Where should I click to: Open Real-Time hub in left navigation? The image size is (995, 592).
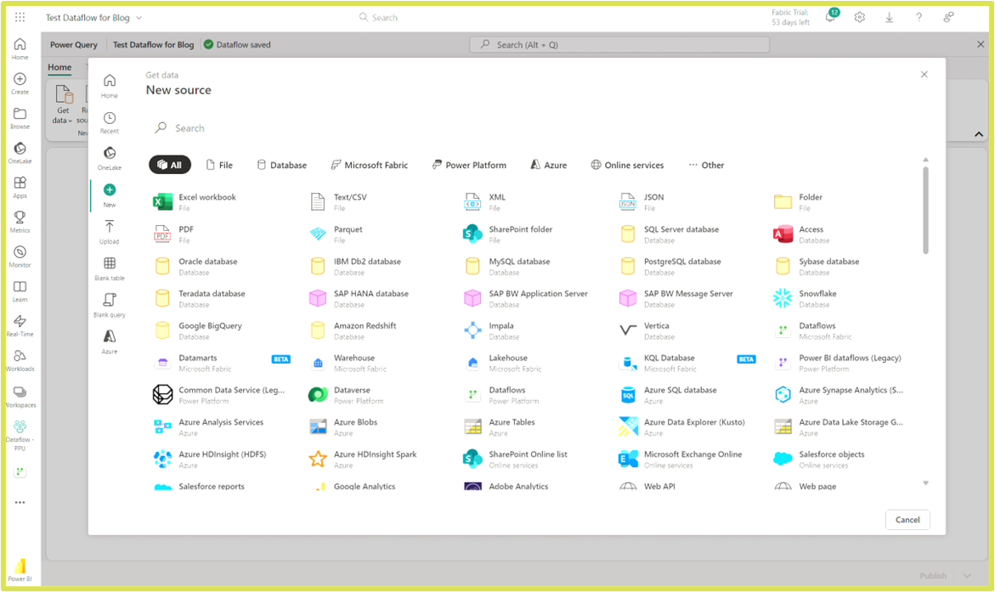point(20,325)
